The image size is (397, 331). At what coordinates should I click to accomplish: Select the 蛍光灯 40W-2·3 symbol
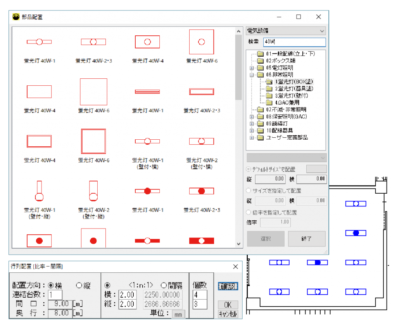click(93, 42)
